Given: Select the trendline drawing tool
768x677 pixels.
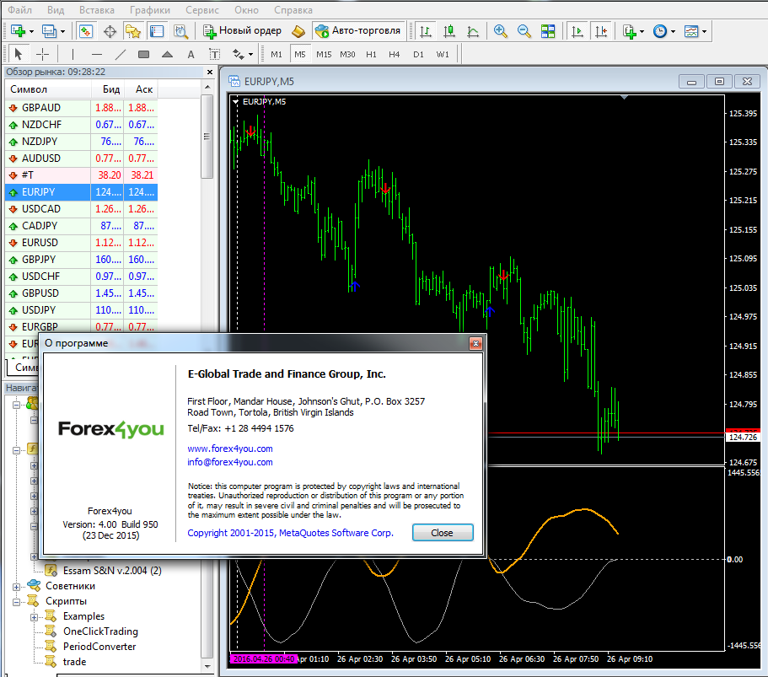Looking at the screenshot, I should (x=120, y=54).
